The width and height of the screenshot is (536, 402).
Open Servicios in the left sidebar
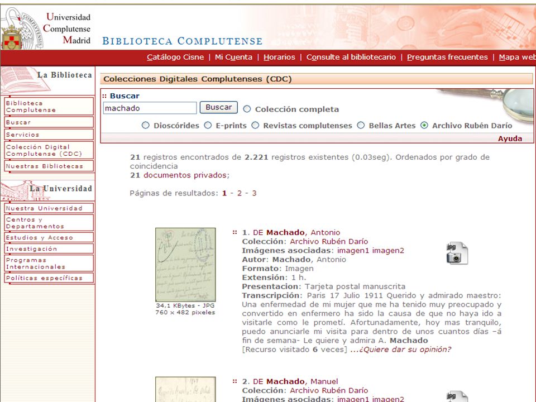[49, 135]
